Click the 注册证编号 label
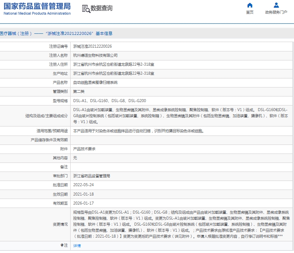Viewport: 294px width, 253px height. [58, 46]
